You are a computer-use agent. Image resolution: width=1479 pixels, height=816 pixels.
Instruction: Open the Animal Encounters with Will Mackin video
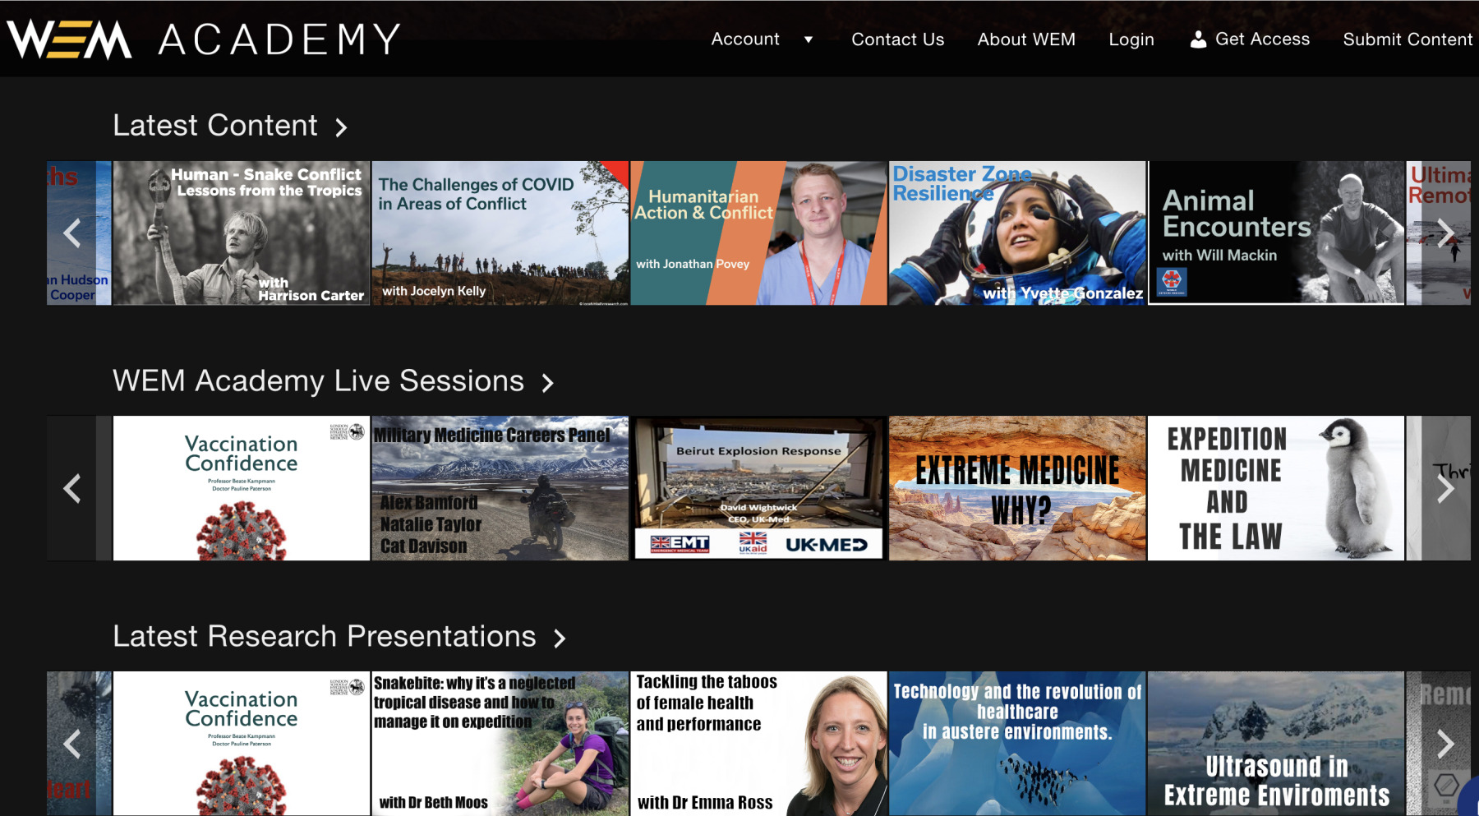tap(1276, 233)
